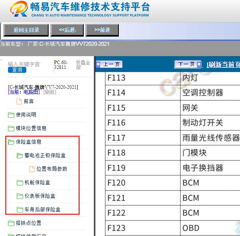
Task: Click the BCM cell in row F122
Action: 210,213
